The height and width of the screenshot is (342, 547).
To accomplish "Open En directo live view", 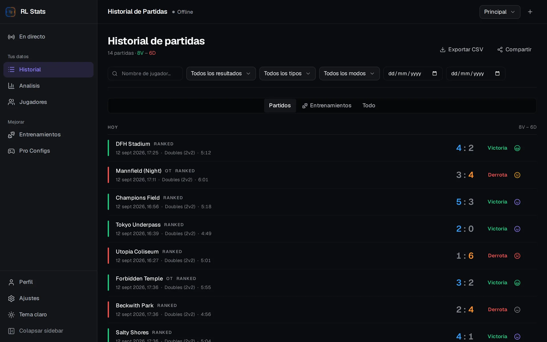I will (x=48, y=37).
